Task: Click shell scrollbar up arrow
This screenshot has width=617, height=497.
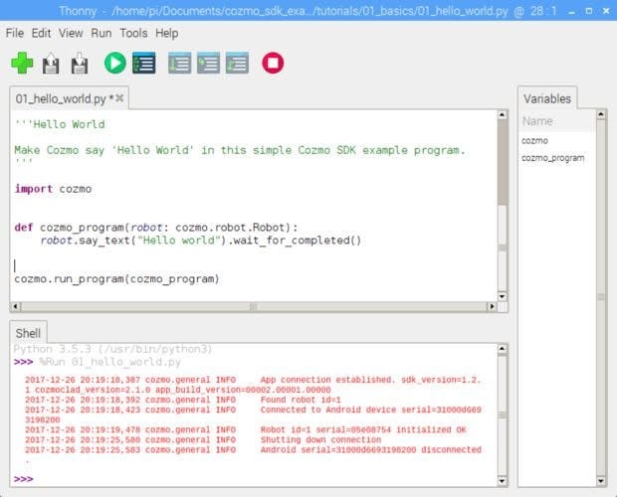Action: [503, 349]
